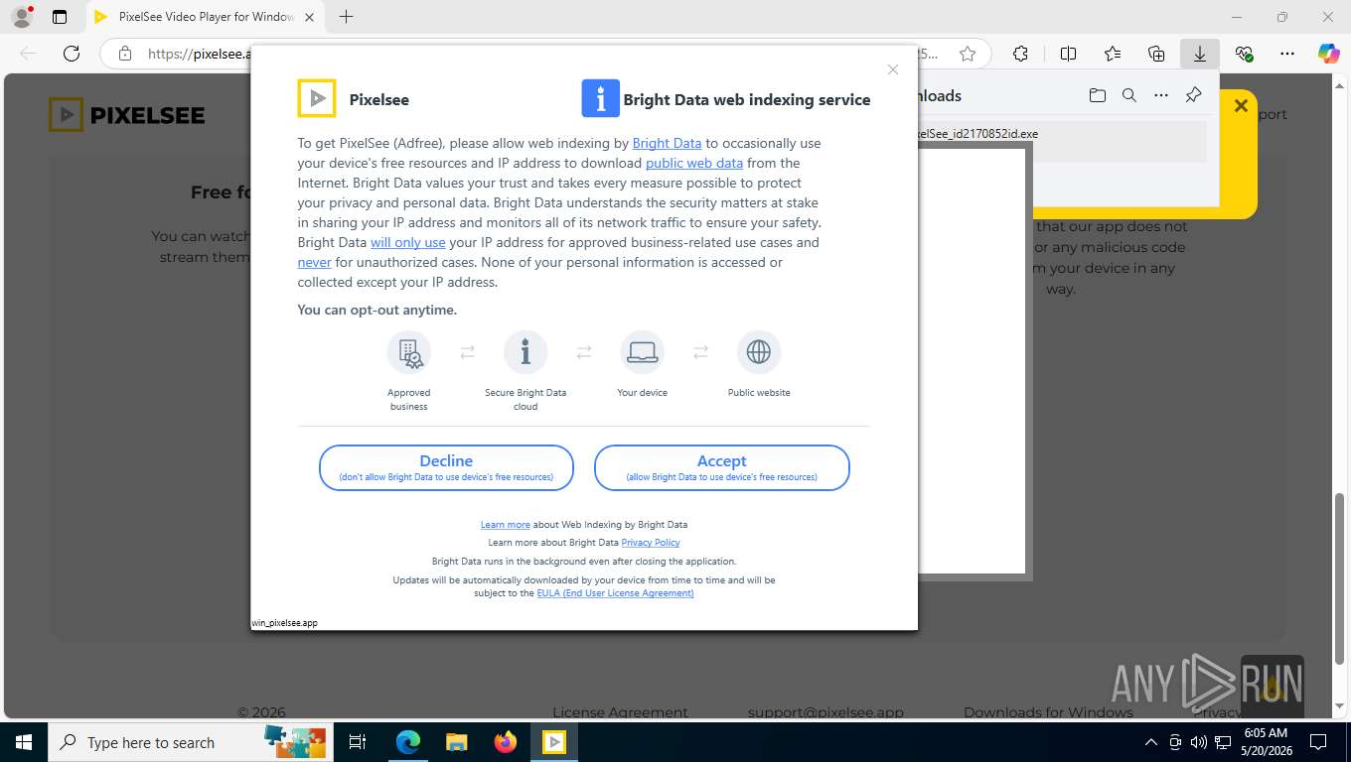1351x762 pixels.
Task: Click the PIXELSEE site logo
Action: [126, 115]
